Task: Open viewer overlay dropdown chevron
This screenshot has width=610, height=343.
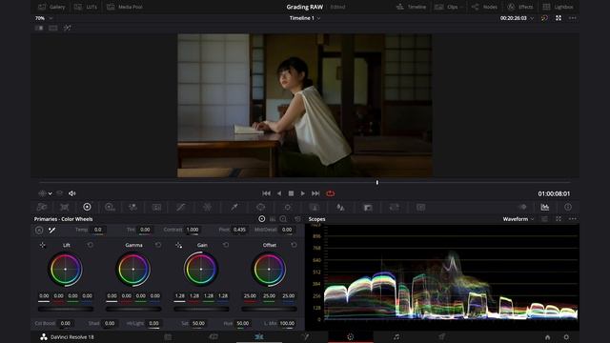Action: click(x=51, y=193)
